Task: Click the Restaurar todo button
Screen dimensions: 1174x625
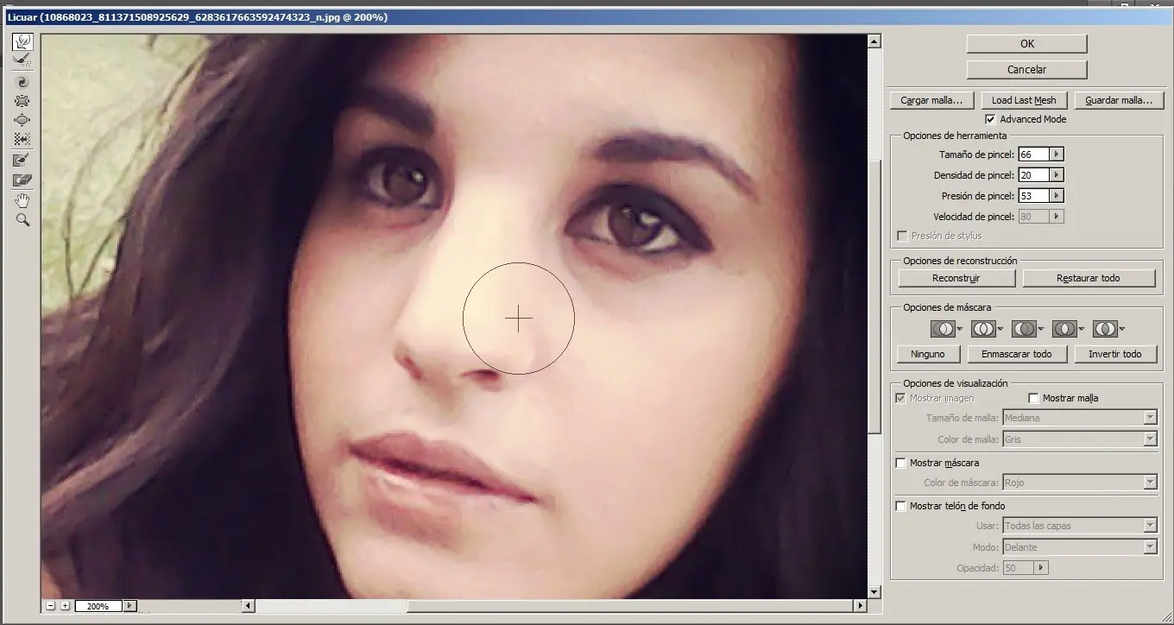Action: (x=1089, y=278)
